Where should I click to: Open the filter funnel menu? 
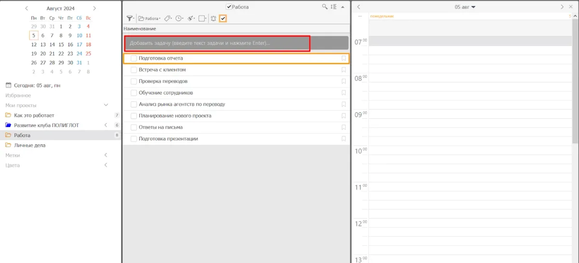[130, 18]
